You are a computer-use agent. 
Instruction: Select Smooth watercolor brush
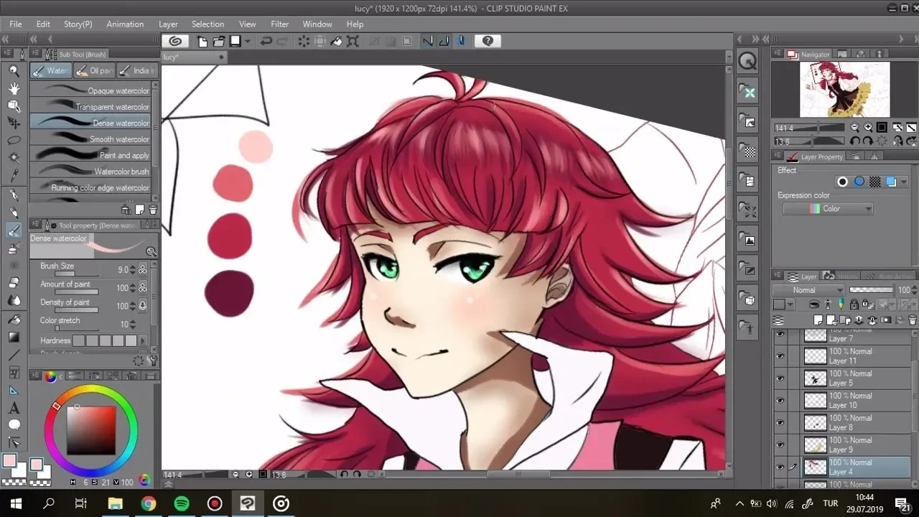(90, 139)
